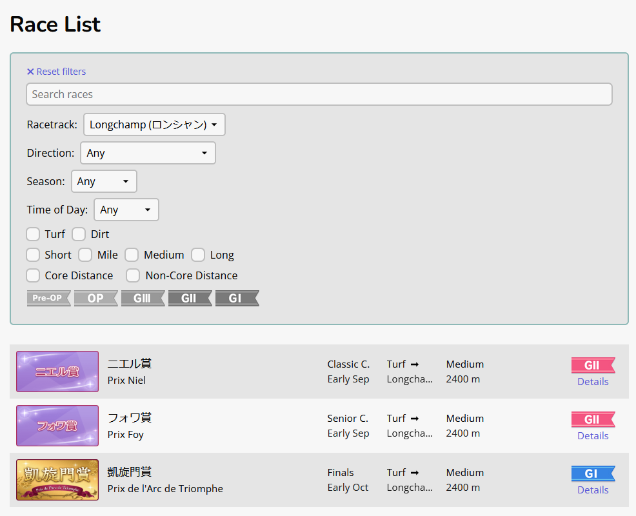The height and width of the screenshot is (516, 636).
Task: Open Details for Prix Niel
Action: 593,382
